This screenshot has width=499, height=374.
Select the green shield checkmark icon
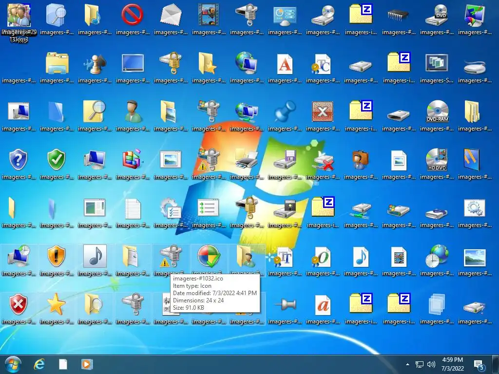click(x=57, y=160)
